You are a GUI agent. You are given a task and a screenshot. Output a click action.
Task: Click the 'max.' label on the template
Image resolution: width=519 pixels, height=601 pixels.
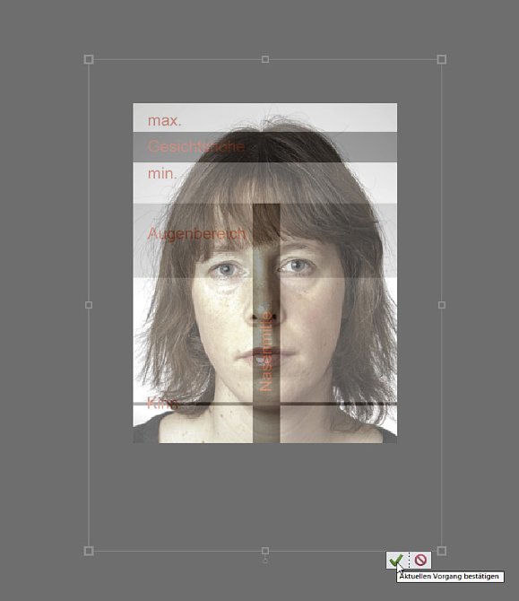(165, 121)
